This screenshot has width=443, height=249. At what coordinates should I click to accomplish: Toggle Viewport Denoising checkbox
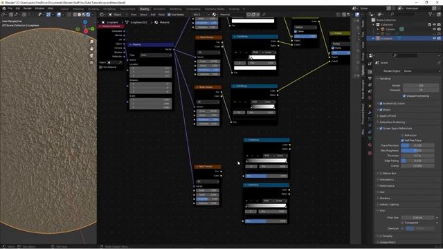coord(404,96)
